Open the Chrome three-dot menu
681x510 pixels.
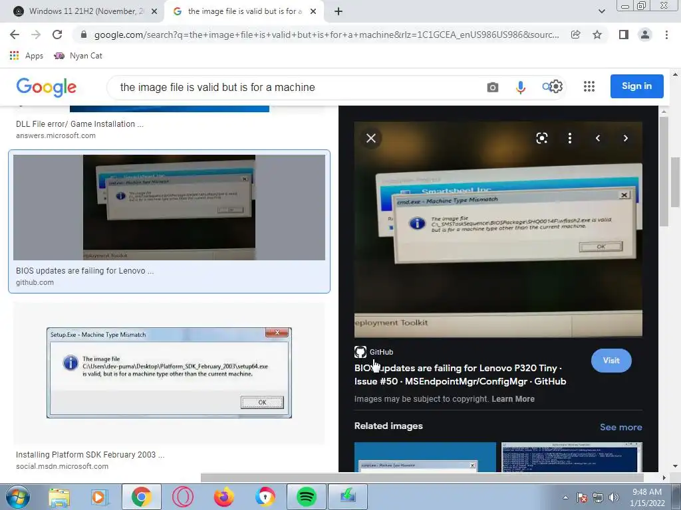pyautogui.click(x=666, y=35)
